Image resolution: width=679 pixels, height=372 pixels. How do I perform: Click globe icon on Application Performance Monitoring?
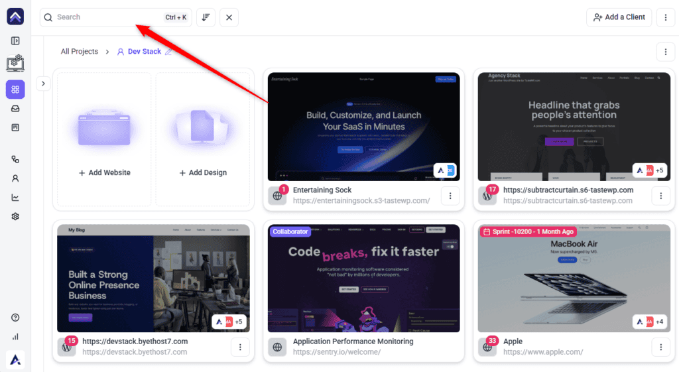click(x=277, y=347)
